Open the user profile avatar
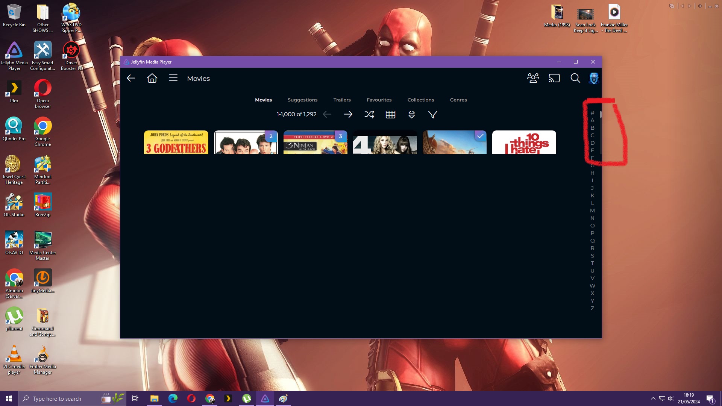Screen dimensions: 722x406 click(593, 78)
